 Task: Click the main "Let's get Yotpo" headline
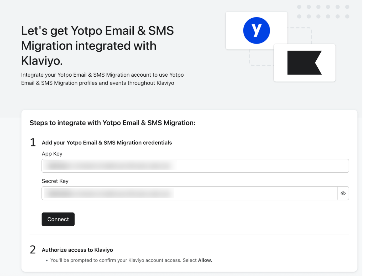pyautogui.click(x=97, y=46)
